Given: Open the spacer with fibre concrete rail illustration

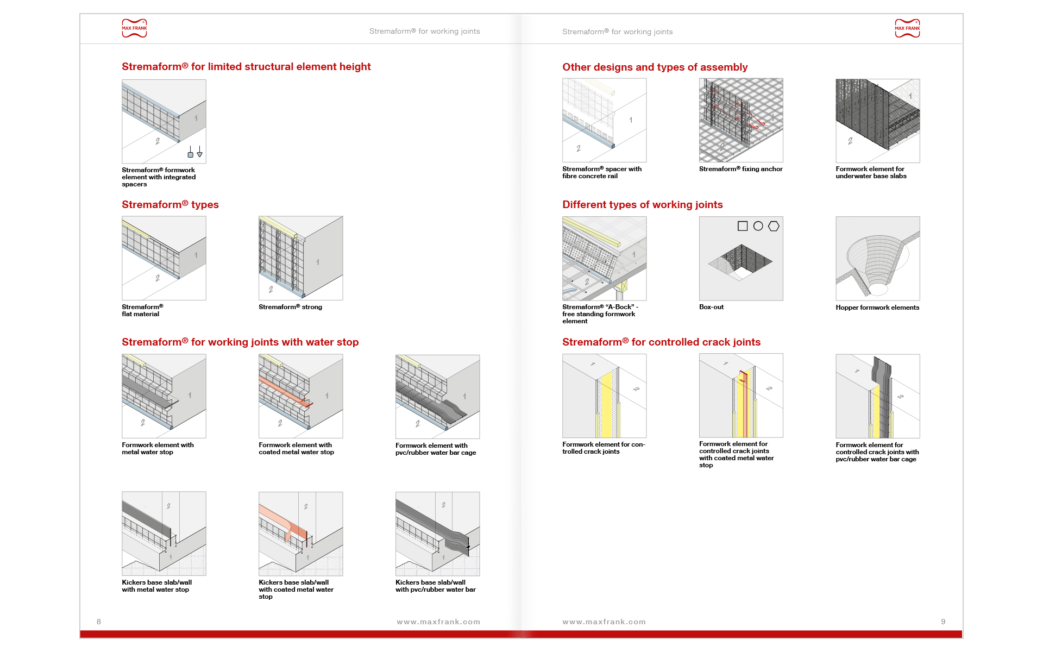Looking at the screenshot, I should (x=605, y=120).
